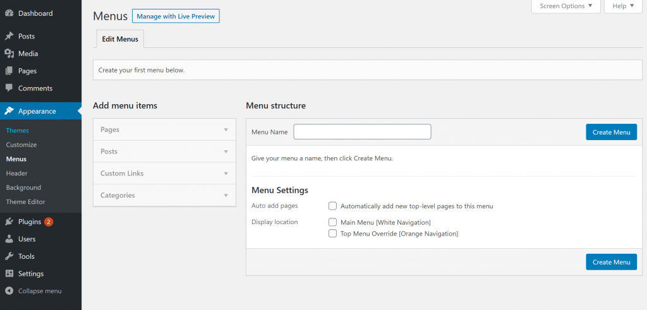Click the Media library icon
This screenshot has height=310, width=647.
pyautogui.click(x=9, y=54)
